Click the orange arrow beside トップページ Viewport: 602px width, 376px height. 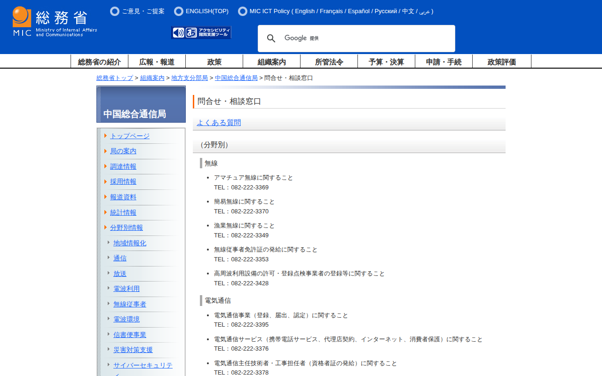(106, 136)
